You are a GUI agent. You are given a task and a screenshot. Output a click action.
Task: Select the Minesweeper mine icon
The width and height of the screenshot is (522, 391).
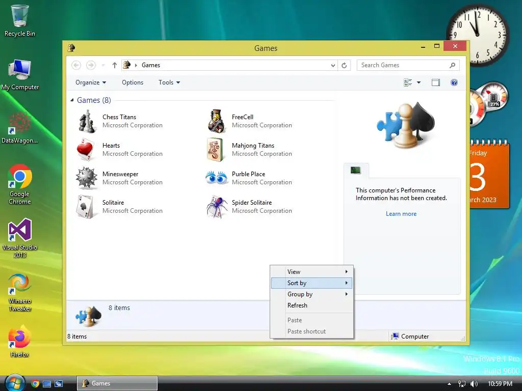point(86,178)
